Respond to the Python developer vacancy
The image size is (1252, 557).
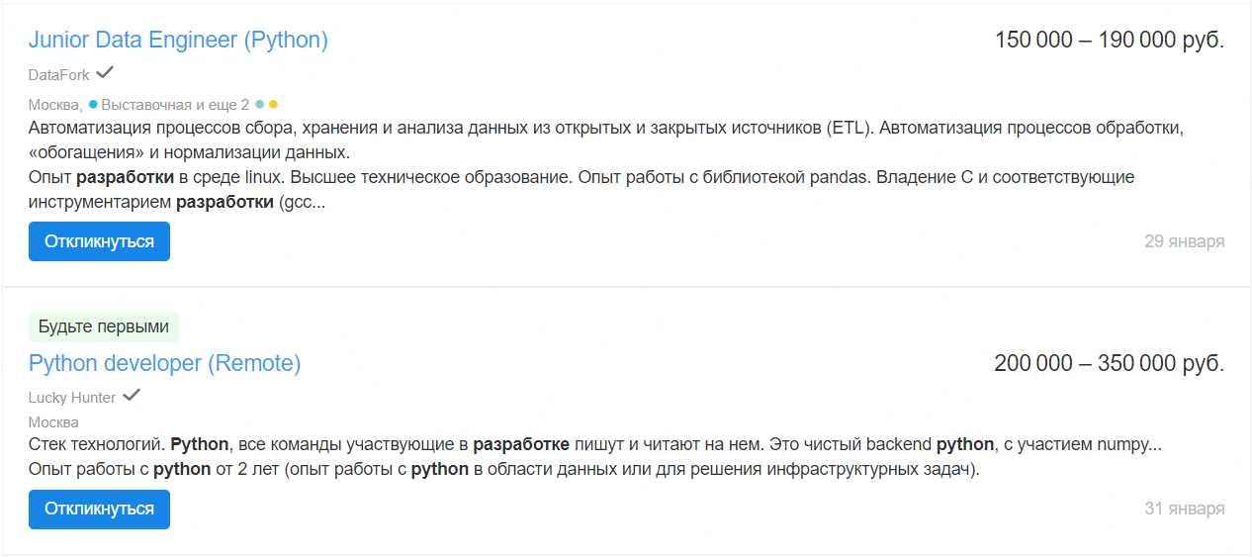(99, 510)
